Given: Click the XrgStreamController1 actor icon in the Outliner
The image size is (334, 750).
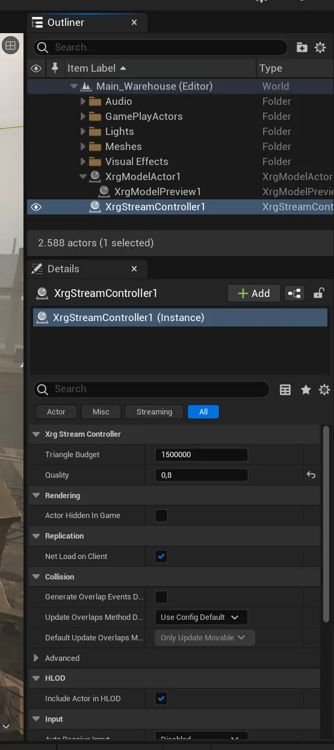Looking at the screenshot, I should click(x=95, y=207).
